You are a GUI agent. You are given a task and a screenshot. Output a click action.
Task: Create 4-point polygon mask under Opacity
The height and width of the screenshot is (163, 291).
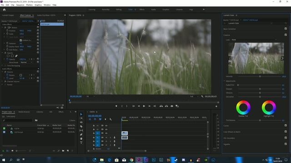[12, 56]
